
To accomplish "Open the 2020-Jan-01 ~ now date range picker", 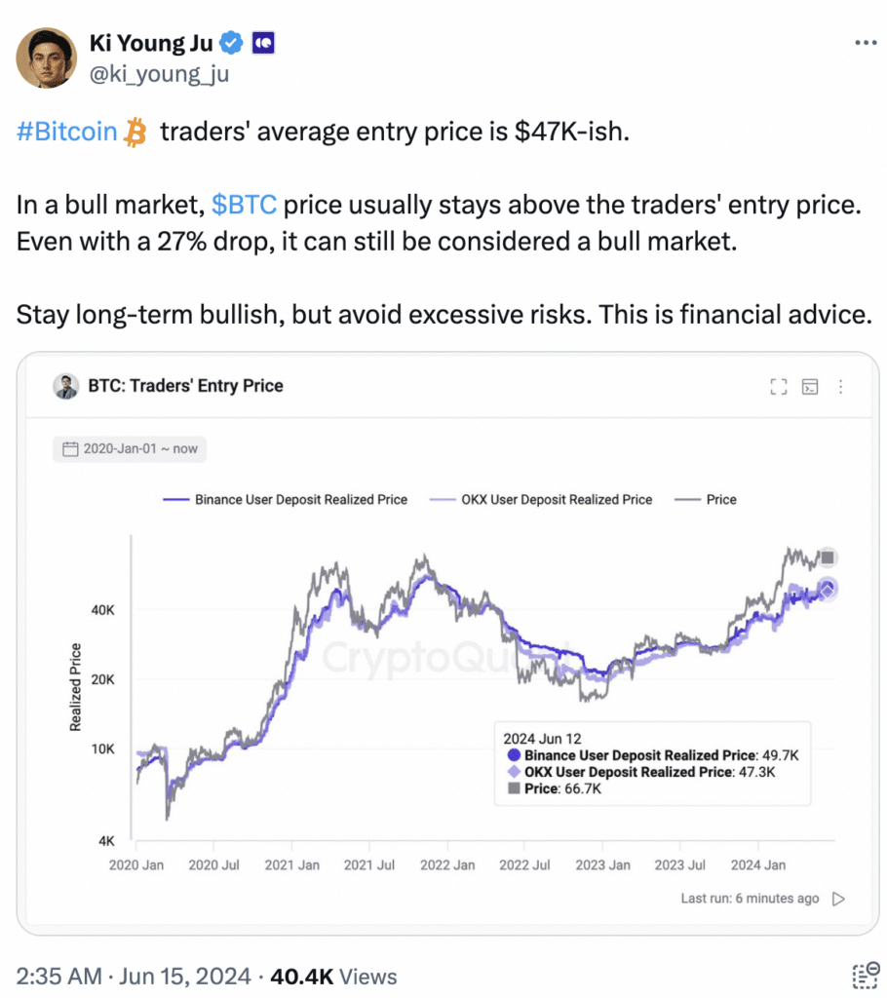I will click(x=129, y=449).
